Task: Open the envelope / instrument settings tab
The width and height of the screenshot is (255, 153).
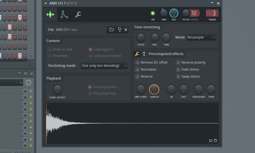Action: (64, 15)
